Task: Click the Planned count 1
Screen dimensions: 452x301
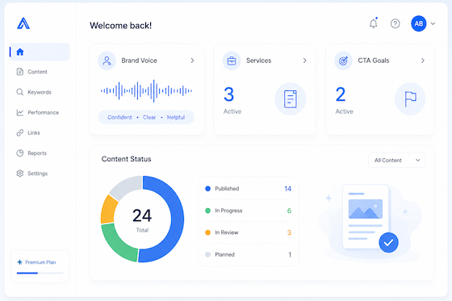Action: tap(290, 254)
